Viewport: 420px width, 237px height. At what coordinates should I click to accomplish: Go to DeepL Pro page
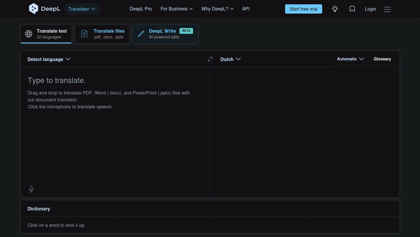tap(141, 9)
